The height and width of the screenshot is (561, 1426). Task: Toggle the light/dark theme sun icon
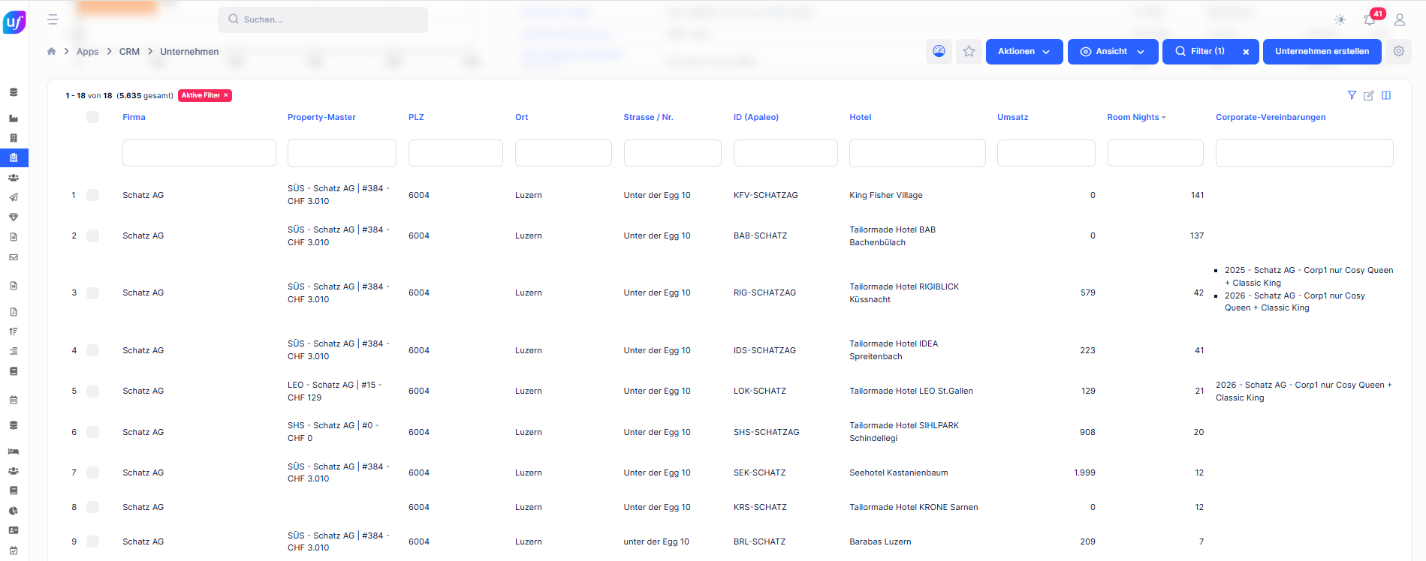point(1340,19)
